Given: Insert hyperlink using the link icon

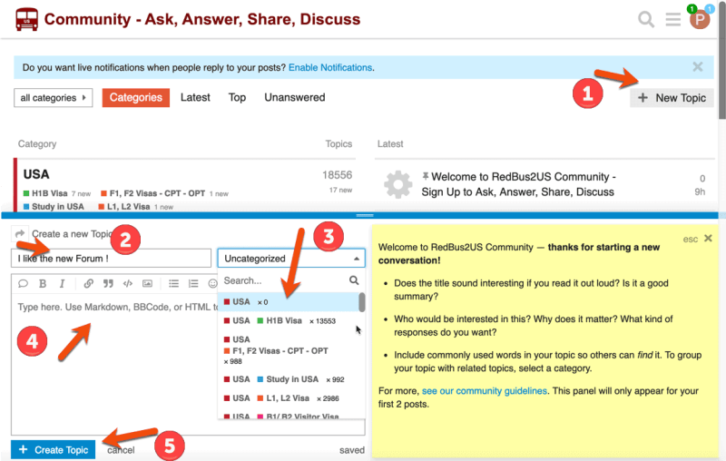Looking at the screenshot, I should pos(88,284).
